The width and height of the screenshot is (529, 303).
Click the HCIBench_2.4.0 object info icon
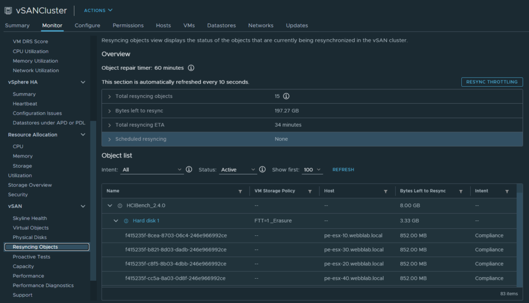[x=120, y=205]
